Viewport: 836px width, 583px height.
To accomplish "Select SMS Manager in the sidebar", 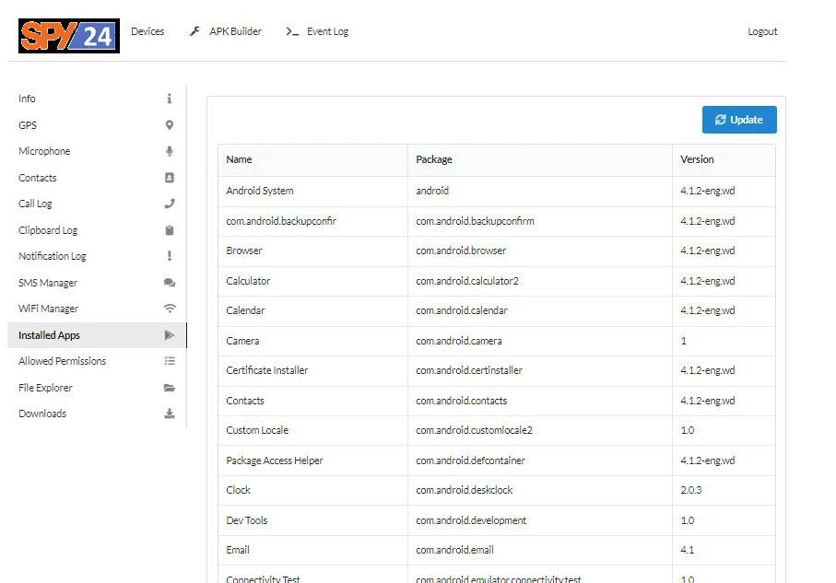I will click(97, 283).
